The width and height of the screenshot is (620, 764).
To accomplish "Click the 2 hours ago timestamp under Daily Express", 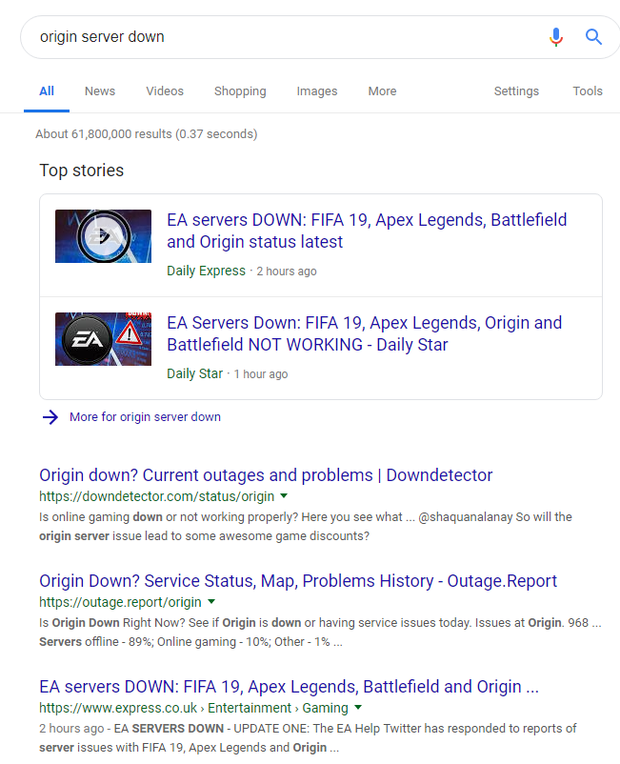I will (287, 271).
